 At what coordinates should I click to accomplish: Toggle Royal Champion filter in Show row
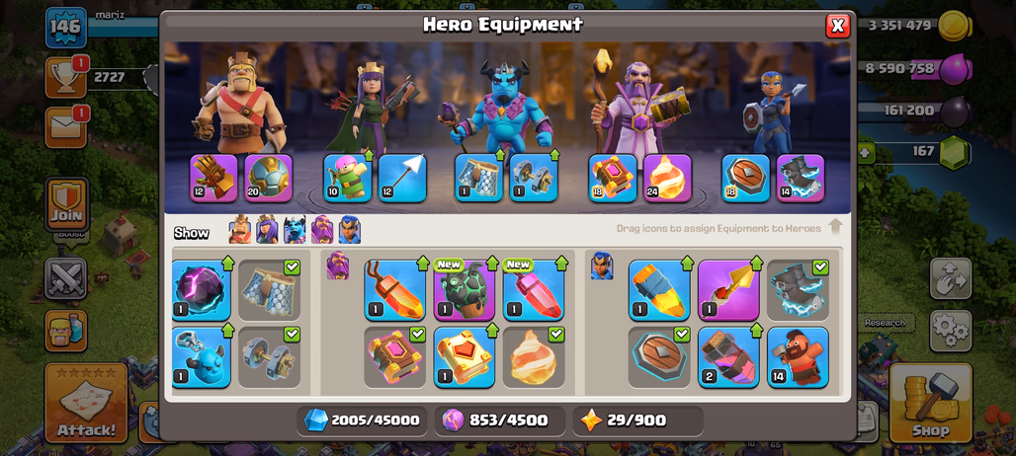point(349,230)
